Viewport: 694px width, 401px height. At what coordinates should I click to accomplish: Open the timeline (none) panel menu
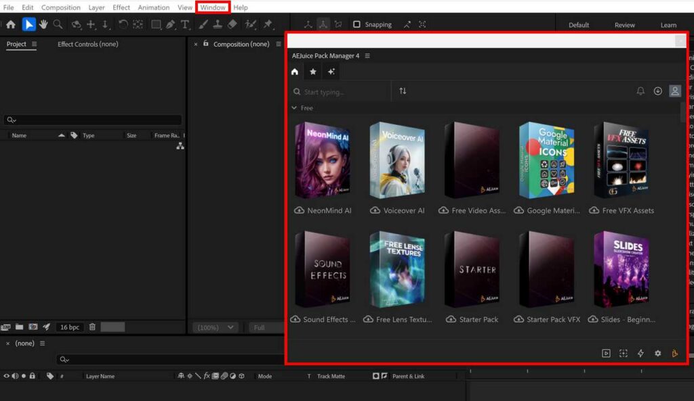coord(42,343)
